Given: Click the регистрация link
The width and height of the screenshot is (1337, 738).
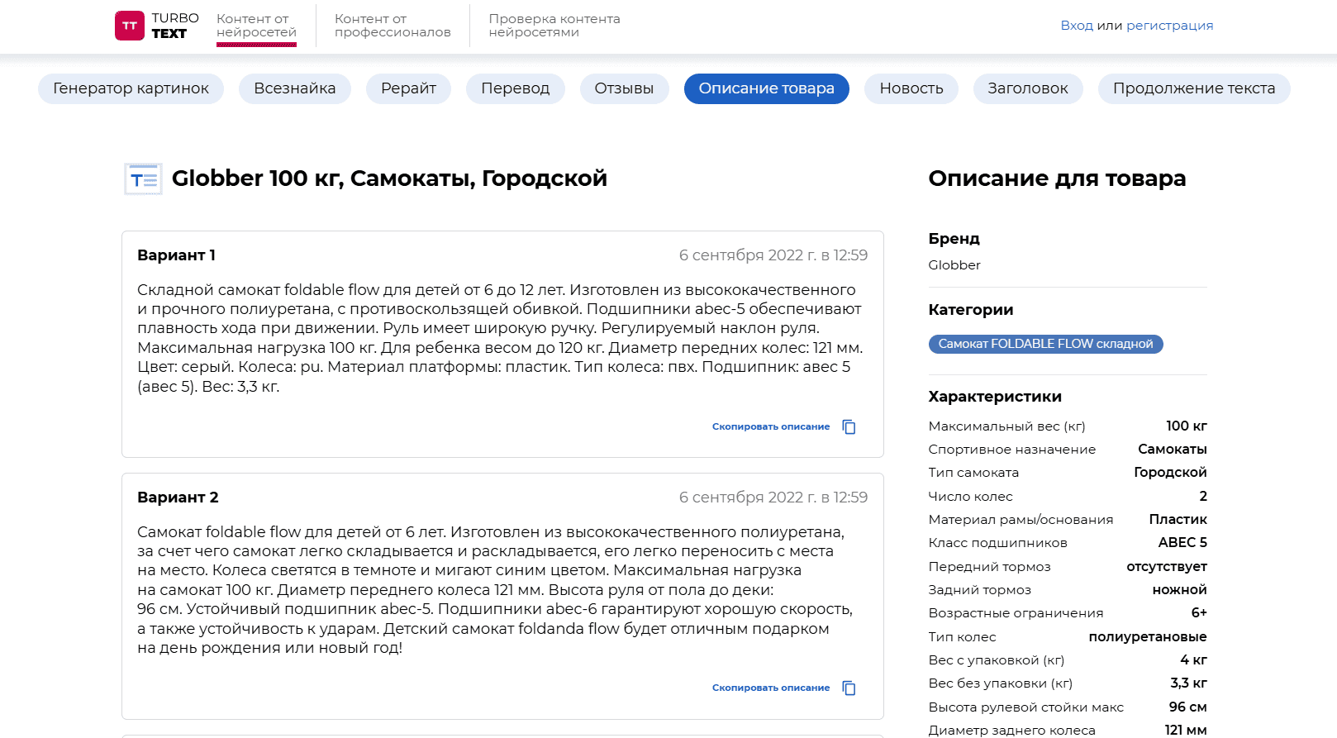Looking at the screenshot, I should point(1170,26).
